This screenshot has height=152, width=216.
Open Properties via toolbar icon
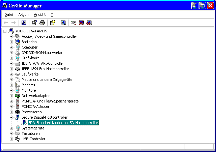click(34, 23)
